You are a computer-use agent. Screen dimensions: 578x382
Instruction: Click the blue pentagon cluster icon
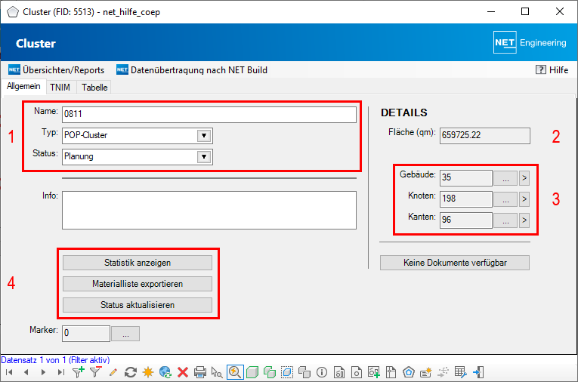pyautogui.click(x=409, y=372)
